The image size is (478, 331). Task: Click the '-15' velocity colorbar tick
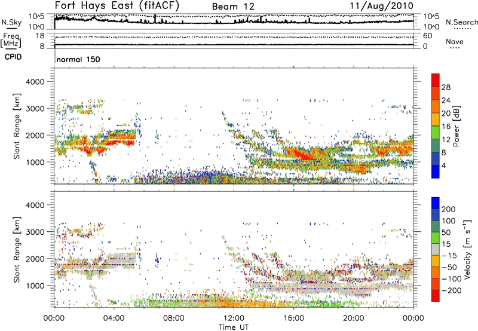click(448, 256)
